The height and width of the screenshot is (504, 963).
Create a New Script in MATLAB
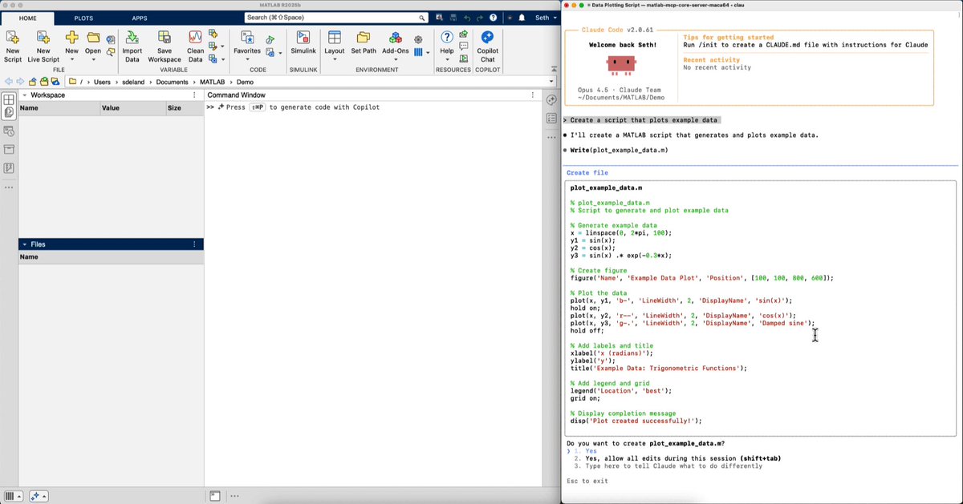coord(13,46)
